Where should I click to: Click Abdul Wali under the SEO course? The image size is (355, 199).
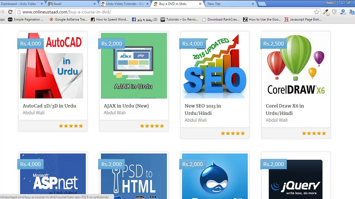pos(196,120)
